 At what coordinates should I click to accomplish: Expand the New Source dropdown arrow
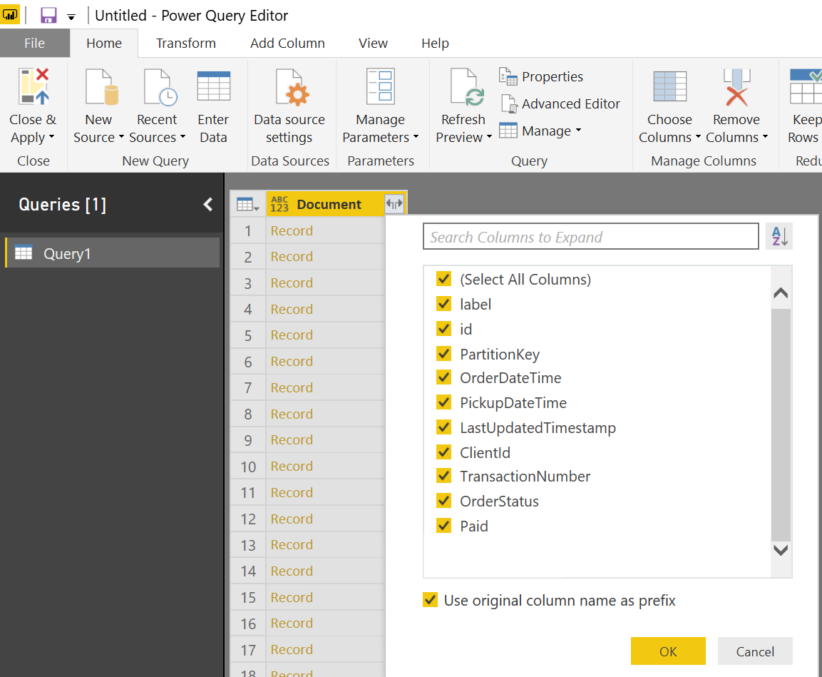pos(121,137)
